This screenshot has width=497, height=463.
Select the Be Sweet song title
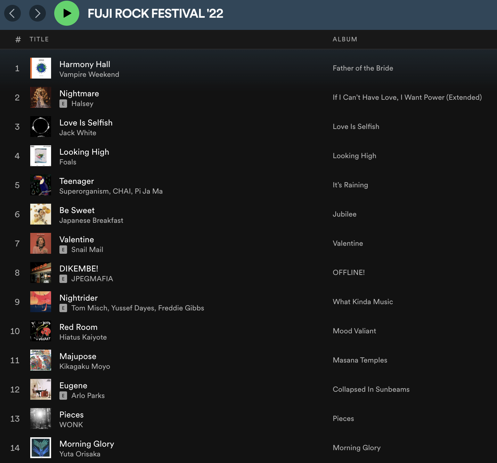point(77,210)
